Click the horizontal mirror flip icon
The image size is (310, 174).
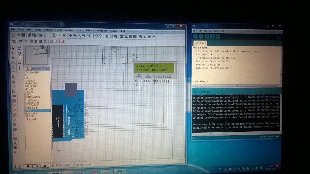[19, 63]
